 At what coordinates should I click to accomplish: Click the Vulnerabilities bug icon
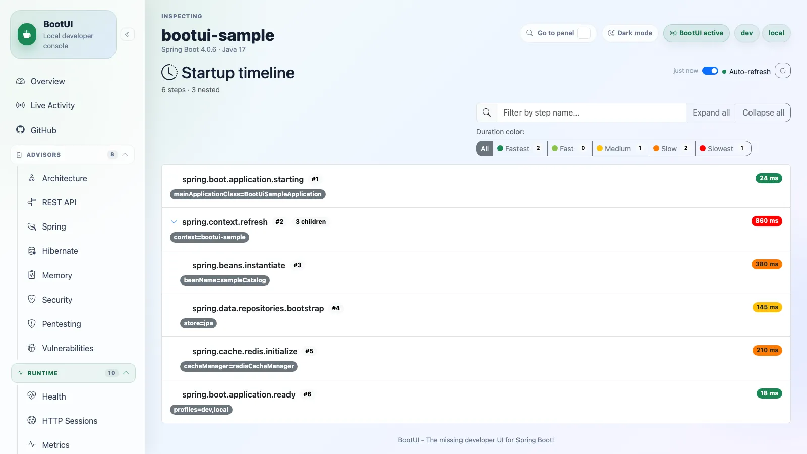pos(32,348)
